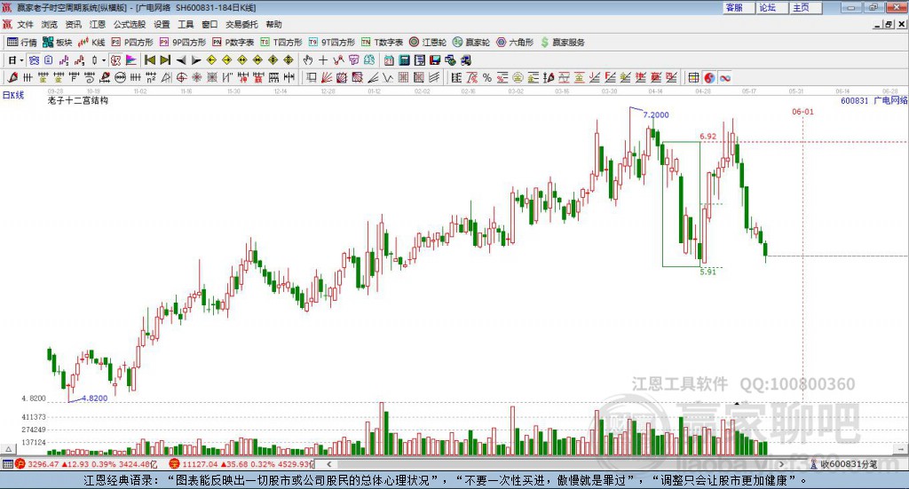Select the hand pan tool
Image resolution: width=909 pixels, height=489 pixels.
tap(308, 60)
